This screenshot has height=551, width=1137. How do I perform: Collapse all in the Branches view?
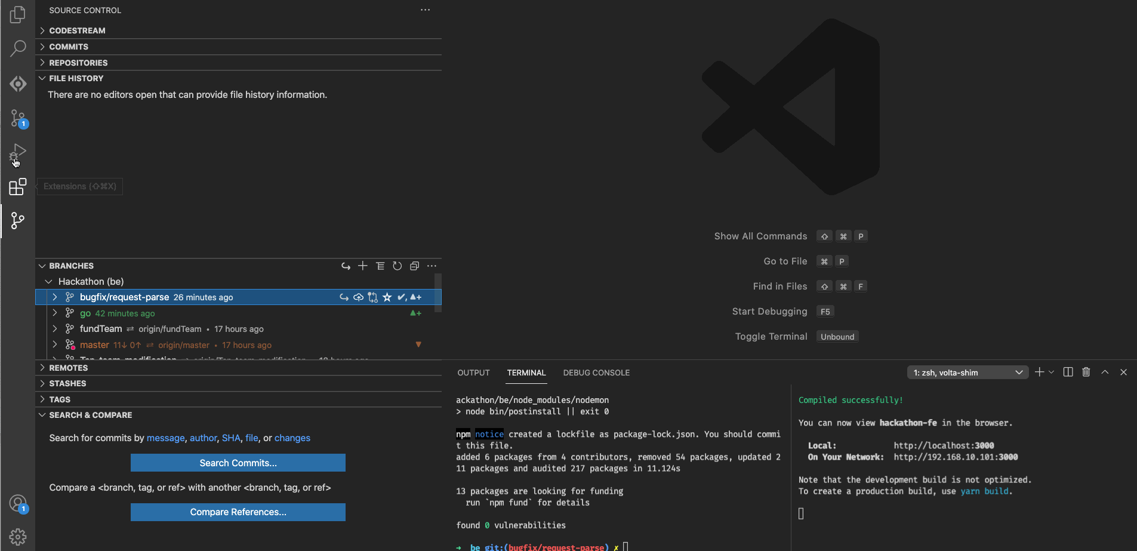[414, 266]
